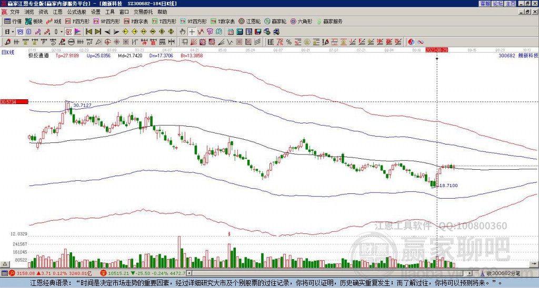The height and width of the screenshot is (288, 539).
Task: Open the 交易委托 menu
Action: coord(143,12)
